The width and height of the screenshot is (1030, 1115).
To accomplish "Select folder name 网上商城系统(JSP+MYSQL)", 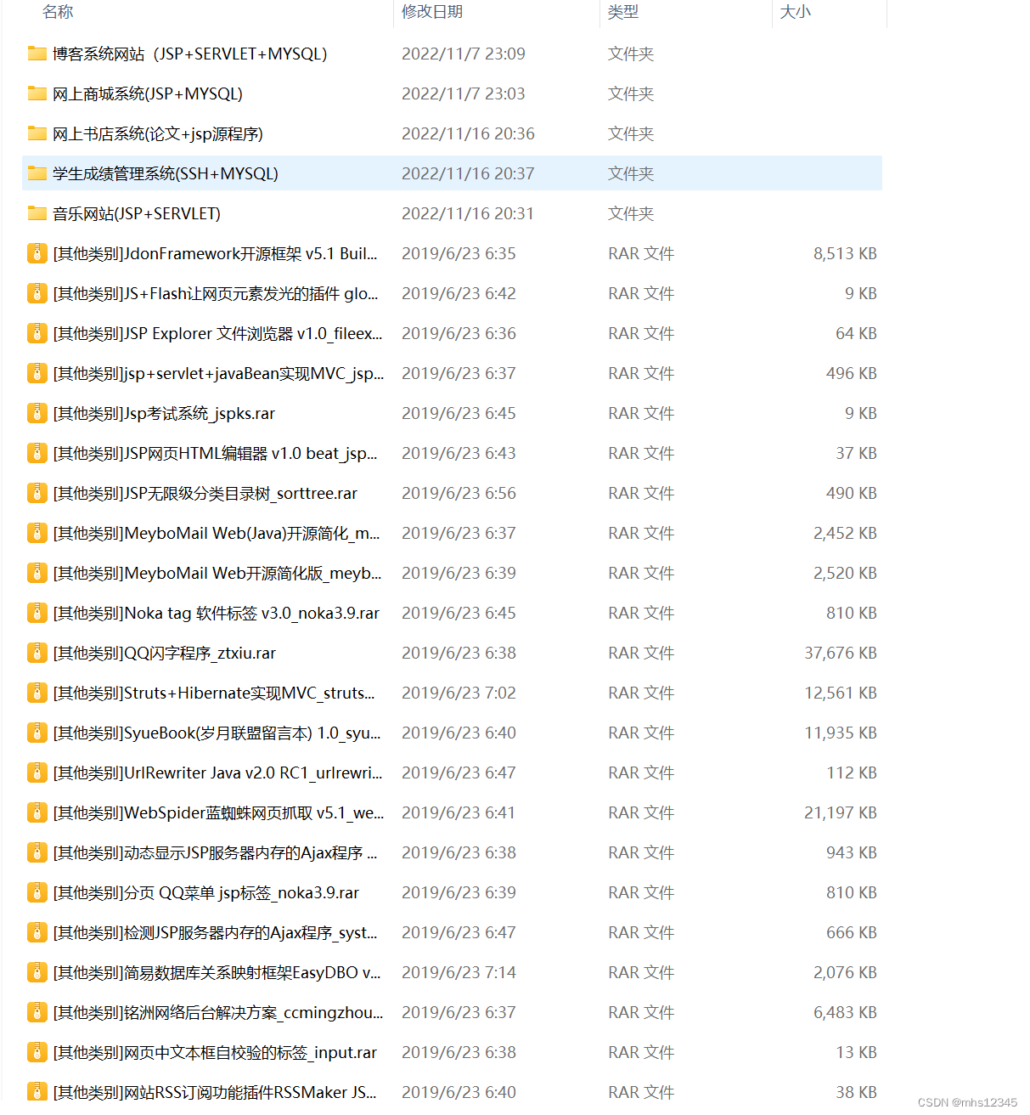I will point(148,93).
